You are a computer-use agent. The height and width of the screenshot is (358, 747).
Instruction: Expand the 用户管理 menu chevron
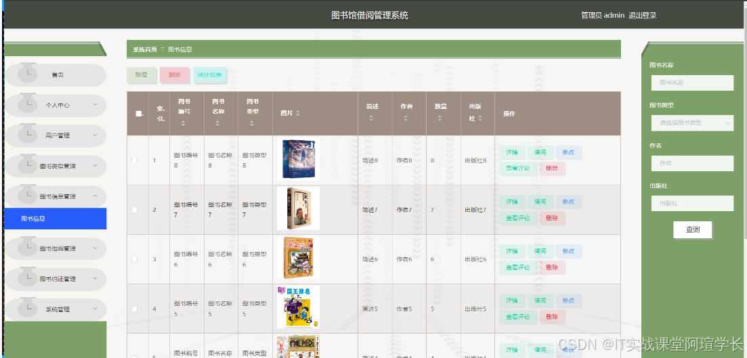point(95,134)
